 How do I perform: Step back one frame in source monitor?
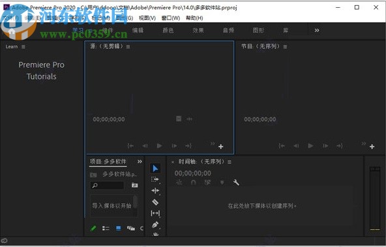[145, 146]
